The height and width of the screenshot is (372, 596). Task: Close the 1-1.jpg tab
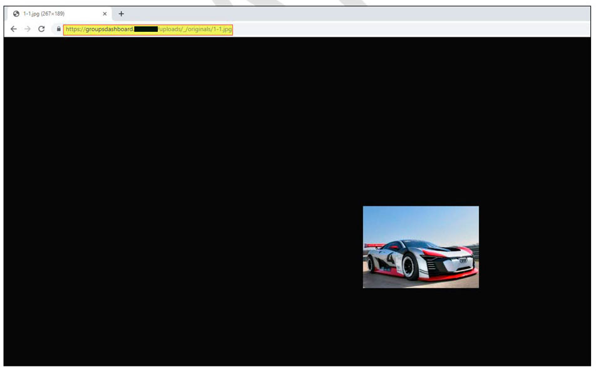(105, 13)
